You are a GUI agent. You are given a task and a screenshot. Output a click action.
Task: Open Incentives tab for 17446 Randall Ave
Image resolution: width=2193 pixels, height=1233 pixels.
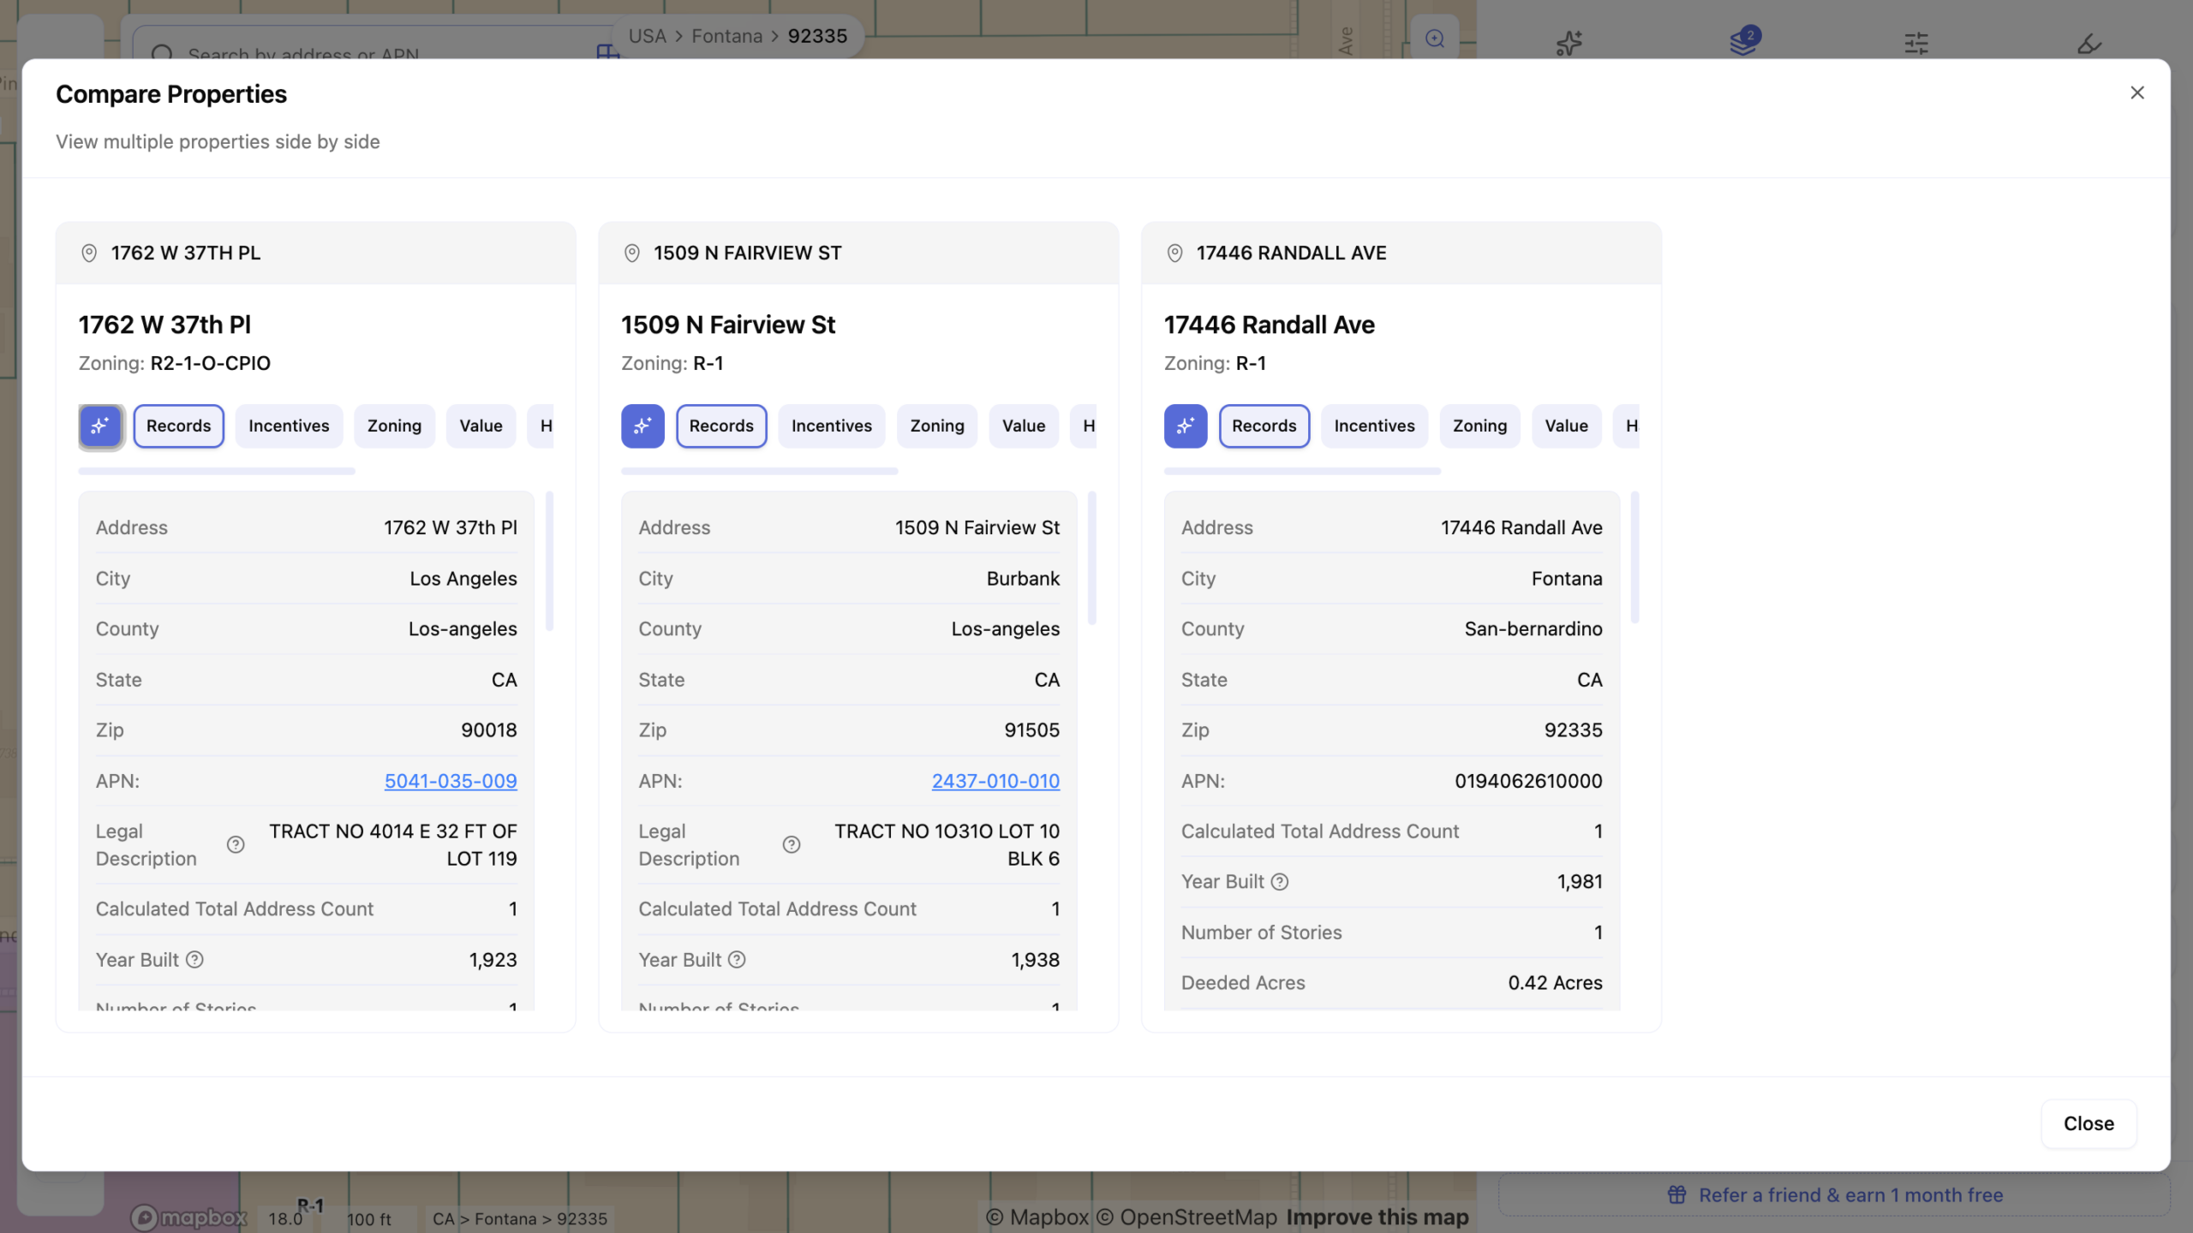tap(1374, 426)
